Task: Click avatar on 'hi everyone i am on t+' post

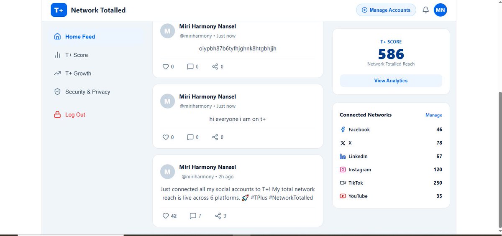Action: (167, 101)
